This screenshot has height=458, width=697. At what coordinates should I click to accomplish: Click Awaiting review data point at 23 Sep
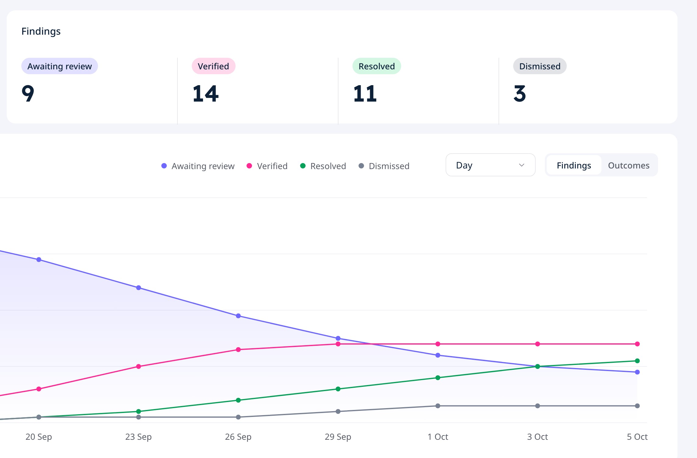[138, 288]
